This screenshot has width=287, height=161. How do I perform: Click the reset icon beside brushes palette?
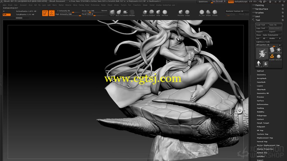tap(283, 13)
